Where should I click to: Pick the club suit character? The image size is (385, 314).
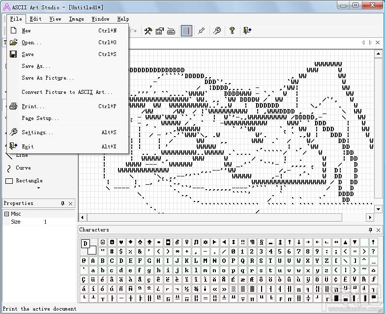140,242
